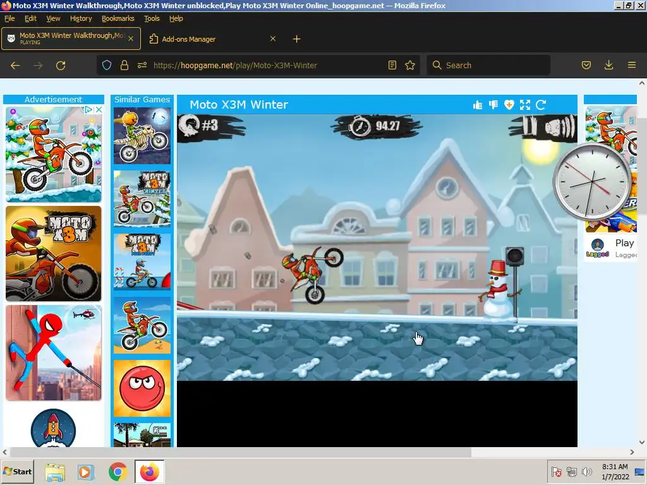Open the Red Ball game thumbnail
Image resolution: width=647 pixels, height=485 pixels.
[142, 388]
